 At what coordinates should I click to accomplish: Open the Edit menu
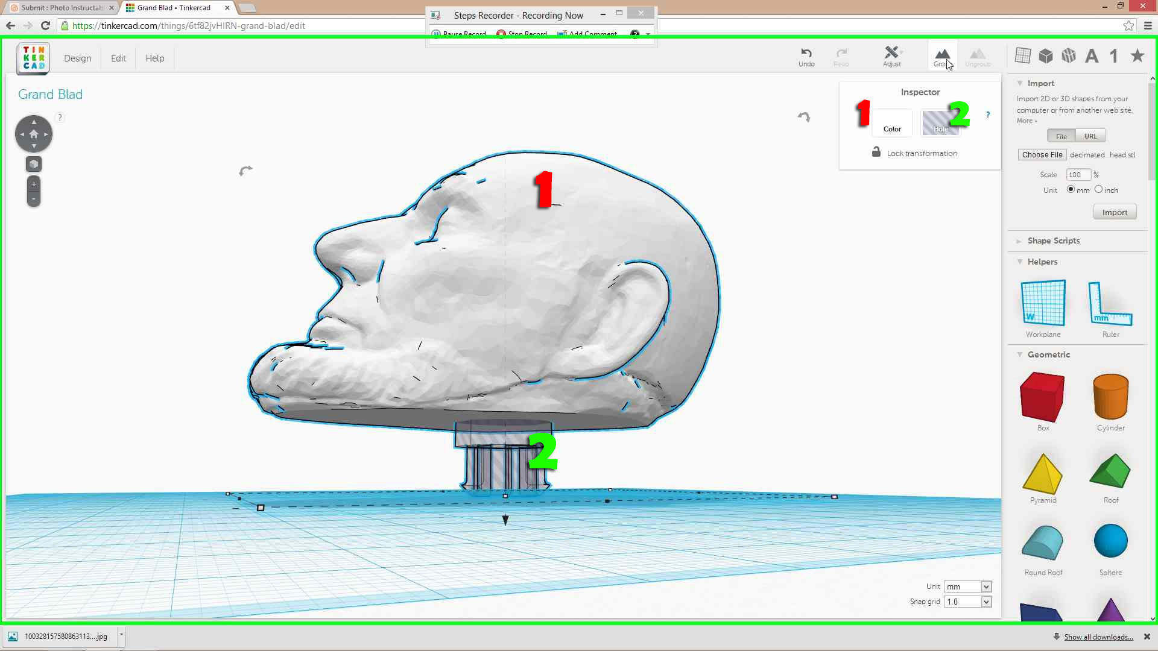coord(118,58)
